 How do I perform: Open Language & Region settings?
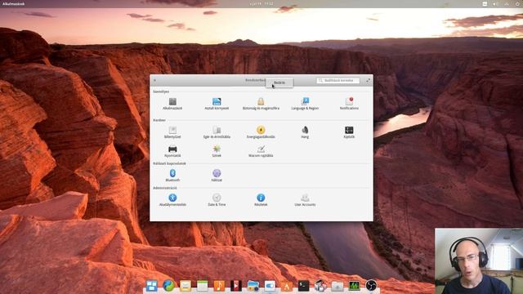click(305, 104)
